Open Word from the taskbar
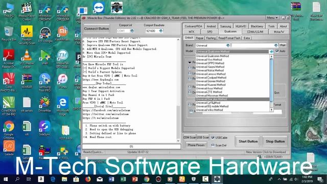 111,179
